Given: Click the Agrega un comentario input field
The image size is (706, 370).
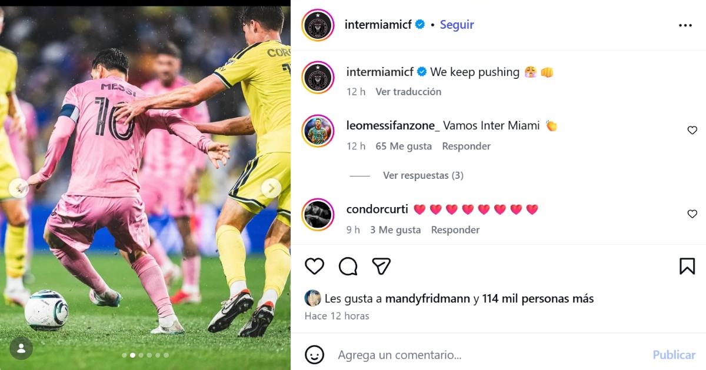Looking at the screenshot, I should [x=412, y=355].
